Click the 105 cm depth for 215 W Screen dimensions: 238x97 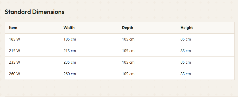(128, 51)
